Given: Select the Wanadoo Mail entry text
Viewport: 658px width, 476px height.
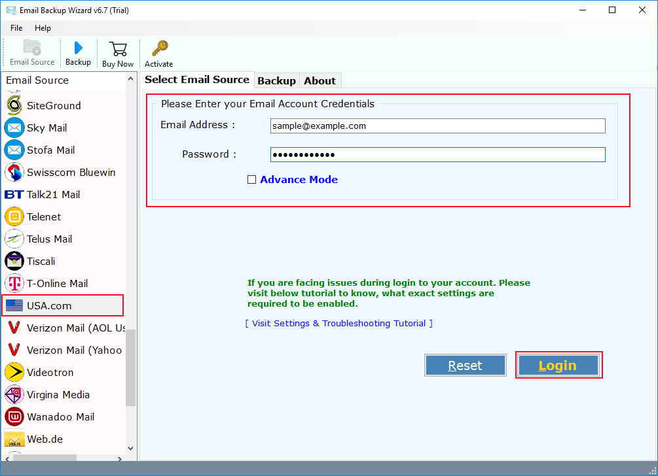Looking at the screenshot, I should click(60, 416).
